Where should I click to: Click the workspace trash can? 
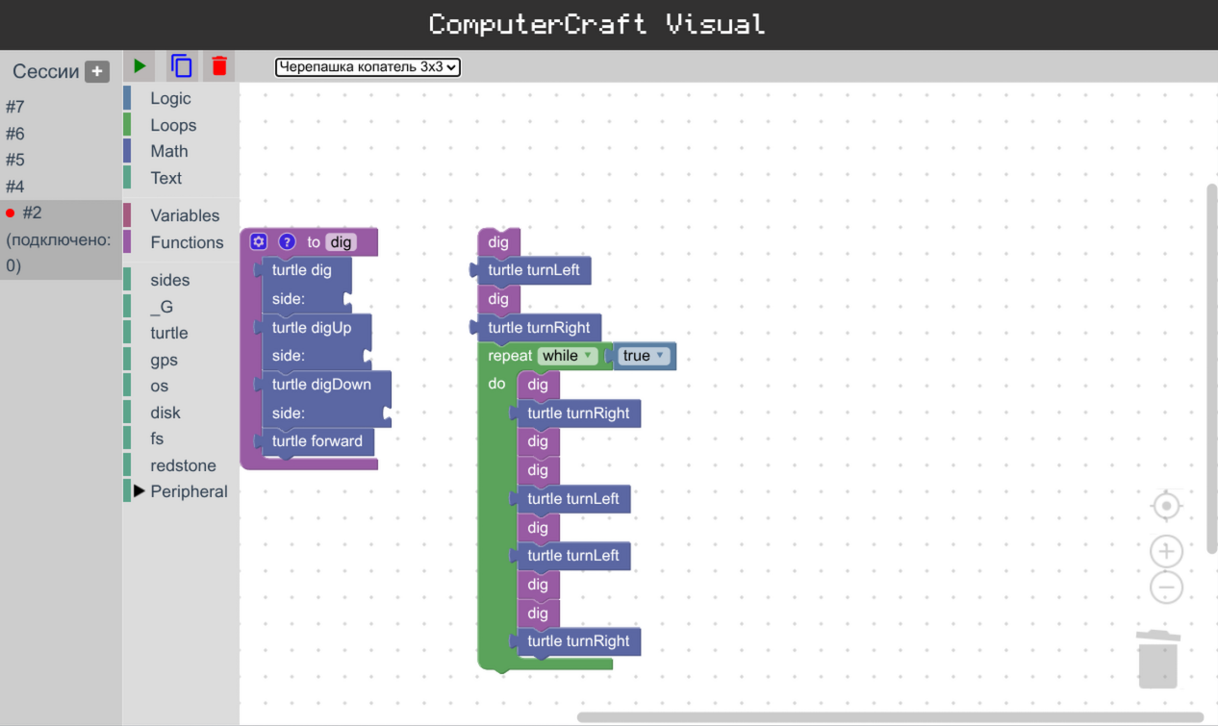click(x=1157, y=660)
